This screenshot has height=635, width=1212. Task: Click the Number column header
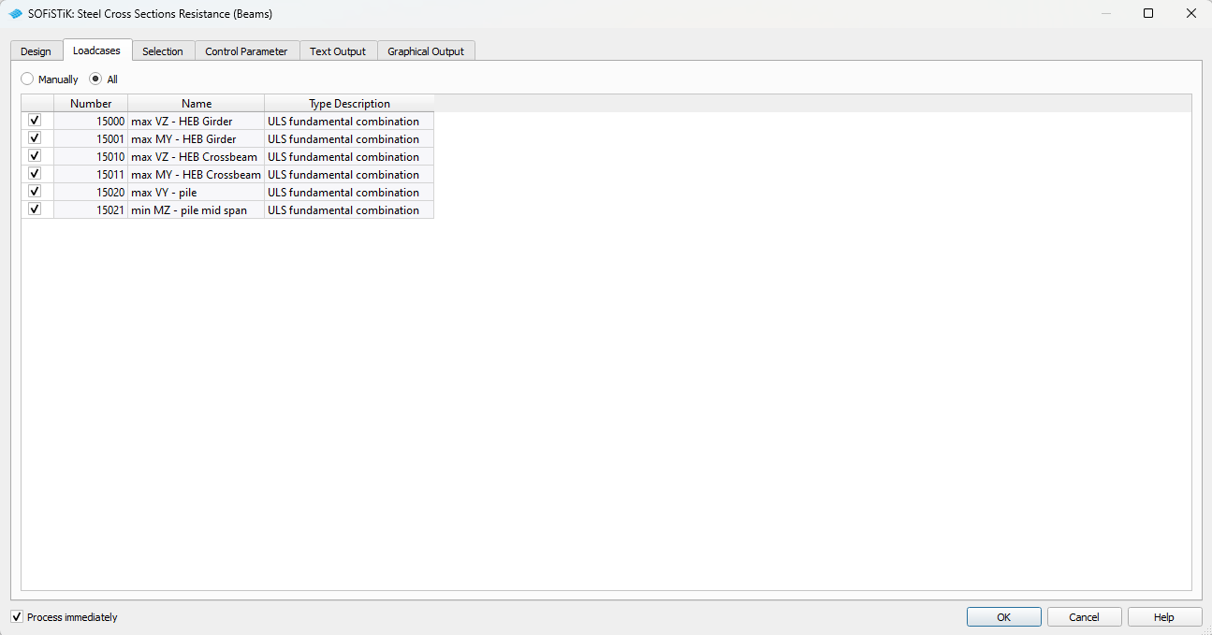click(x=91, y=104)
